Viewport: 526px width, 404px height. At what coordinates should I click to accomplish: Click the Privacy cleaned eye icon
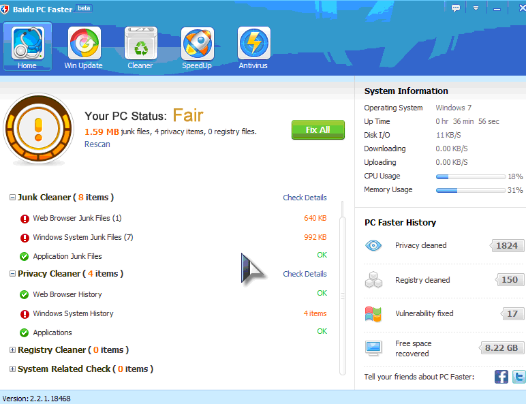(x=373, y=246)
